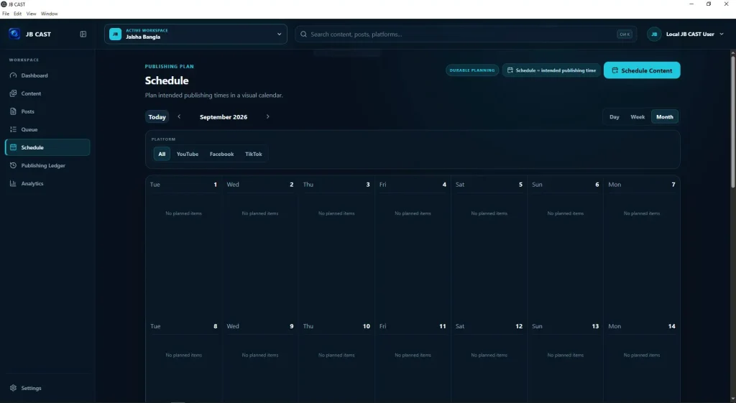Restore the JB CAST window size
The width and height of the screenshot is (736, 403).
[709, 4]
